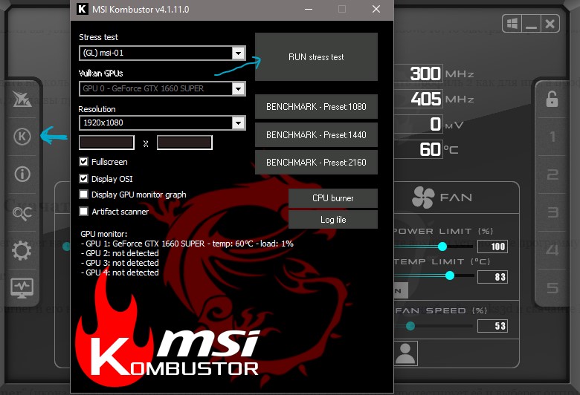Open the MSI Gaming App icon in Afterburner sidebar

22,99
